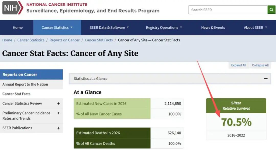Click the 2,114,850 new cases value

[x=173, y=104]
